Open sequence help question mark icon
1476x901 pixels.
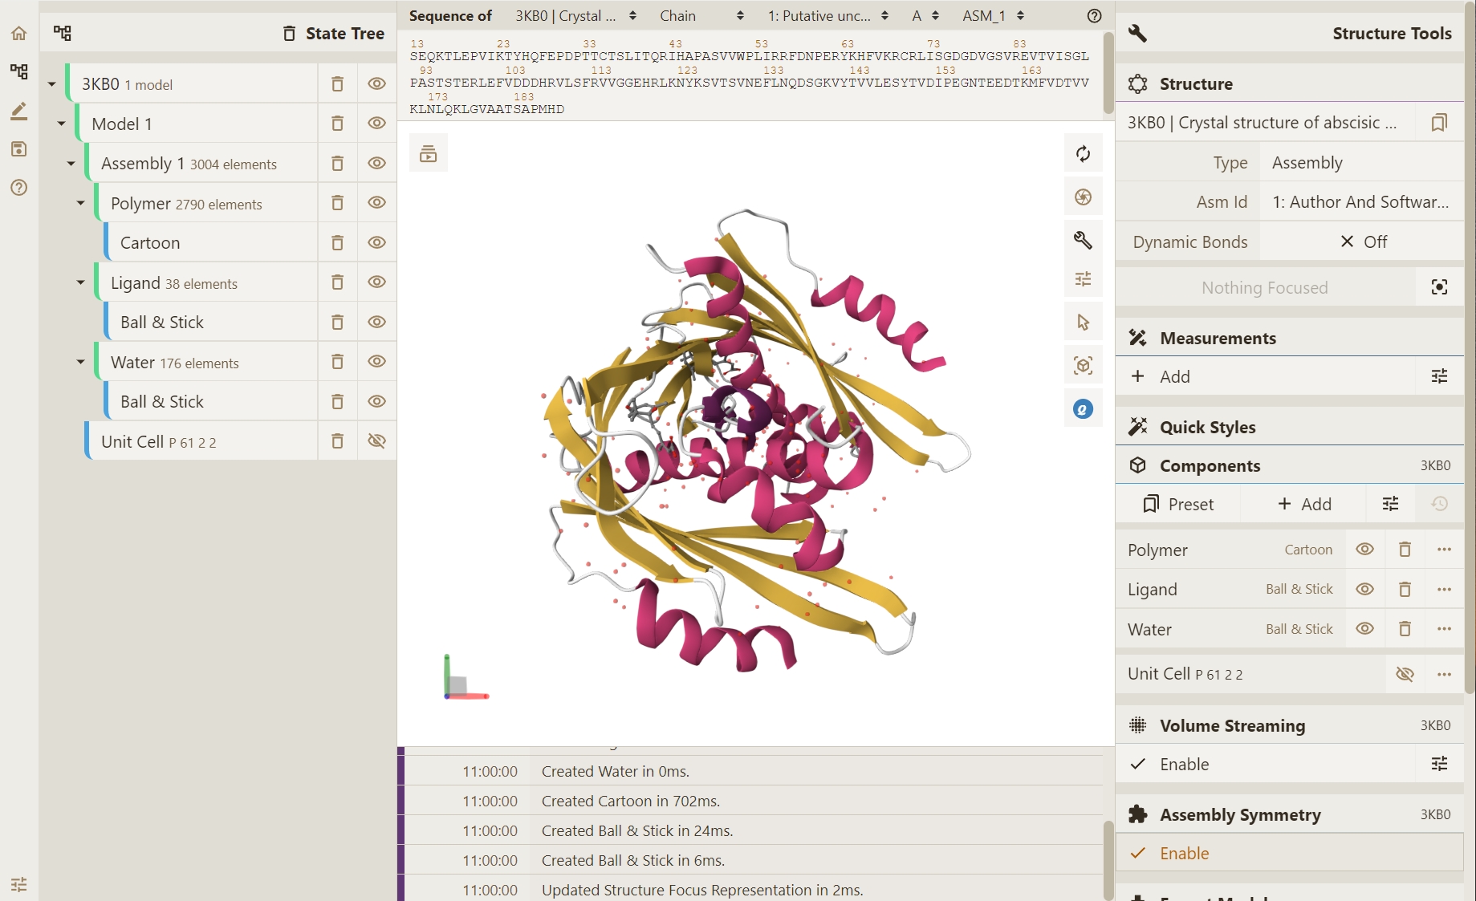tap(1094, 16)
